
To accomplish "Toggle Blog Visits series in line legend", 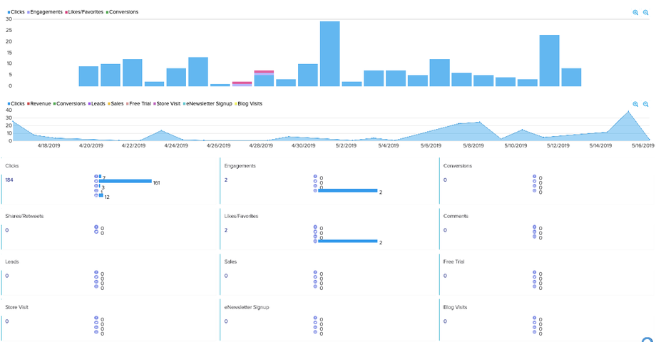I will [x=249, y=104].
